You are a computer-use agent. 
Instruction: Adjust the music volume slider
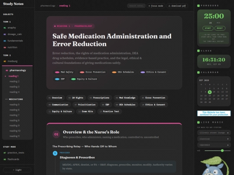tap(218, 151)
